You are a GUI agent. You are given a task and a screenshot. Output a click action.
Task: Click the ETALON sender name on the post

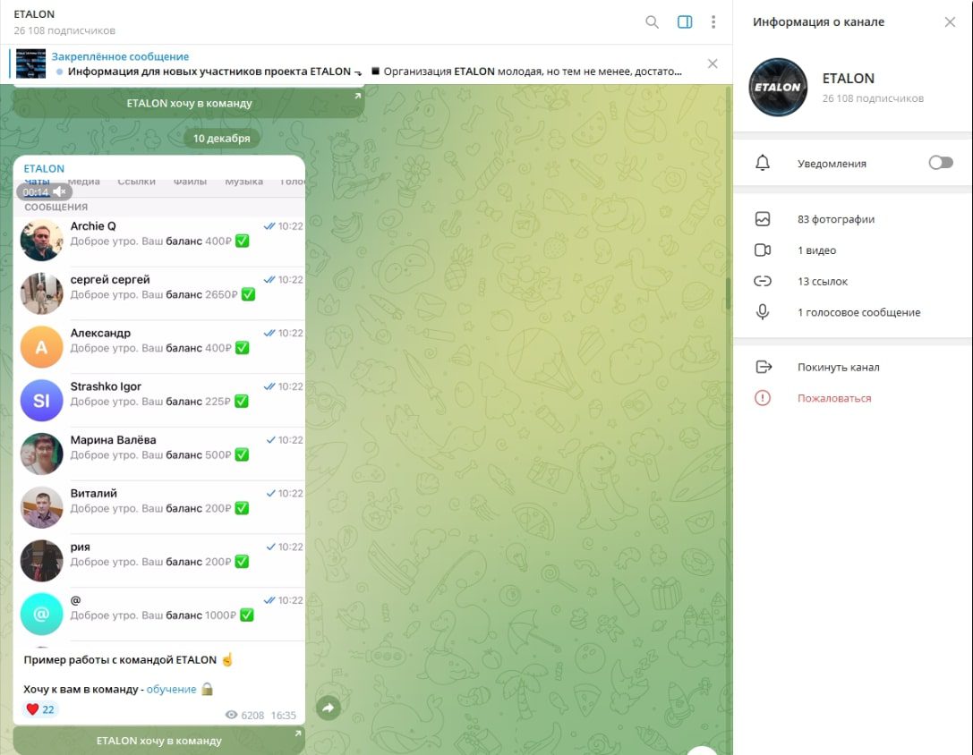pos(44,169)
